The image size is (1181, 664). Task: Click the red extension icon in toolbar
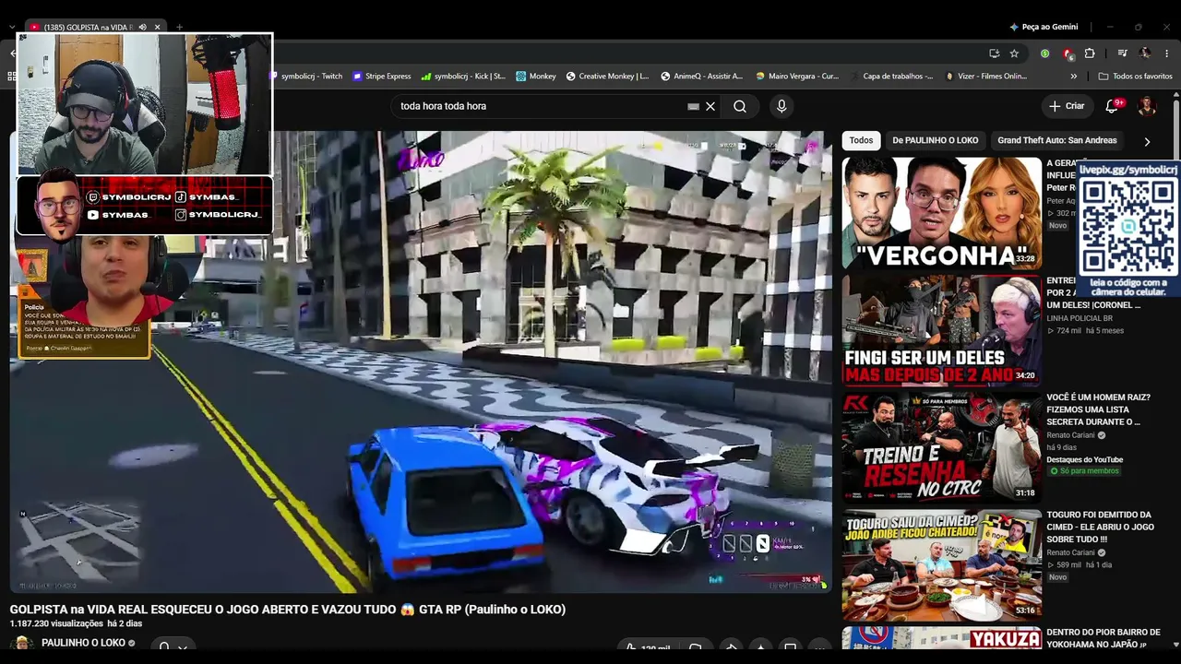click(x=1068, y=53)
